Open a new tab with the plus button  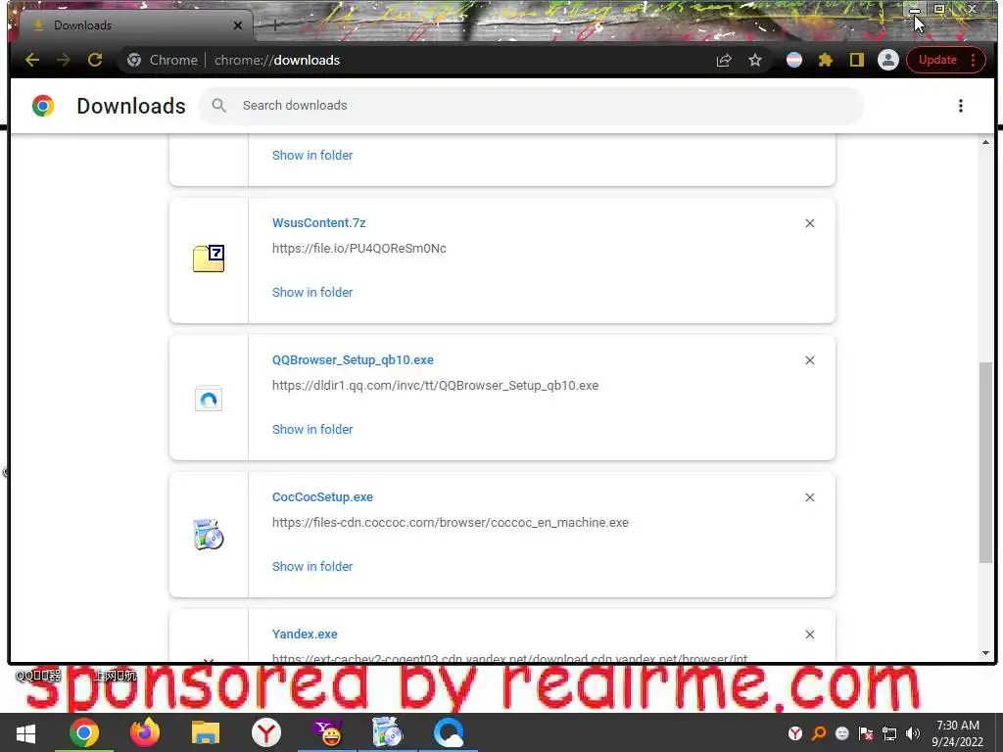coord(275,25)
